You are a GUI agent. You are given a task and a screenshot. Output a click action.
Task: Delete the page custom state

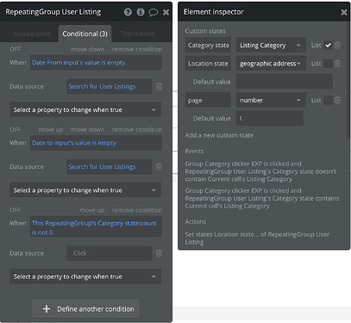click(x=338, y=100)
